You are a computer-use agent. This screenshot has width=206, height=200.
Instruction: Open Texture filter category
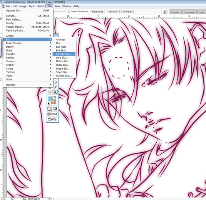28,72
